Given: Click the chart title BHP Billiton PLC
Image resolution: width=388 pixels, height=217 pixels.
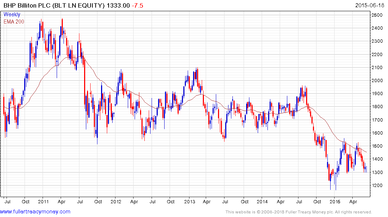Looking at the screenshot, I should (27, 5).
